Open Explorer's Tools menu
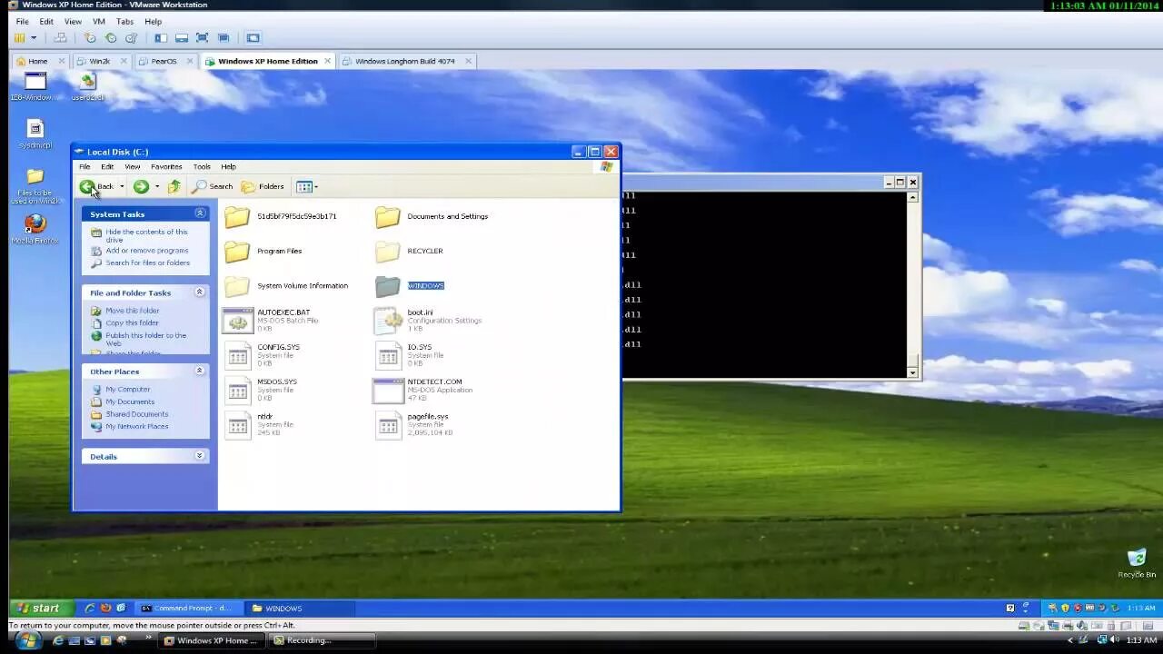This screenshot has height=654, width=1163. coord(202,166)
